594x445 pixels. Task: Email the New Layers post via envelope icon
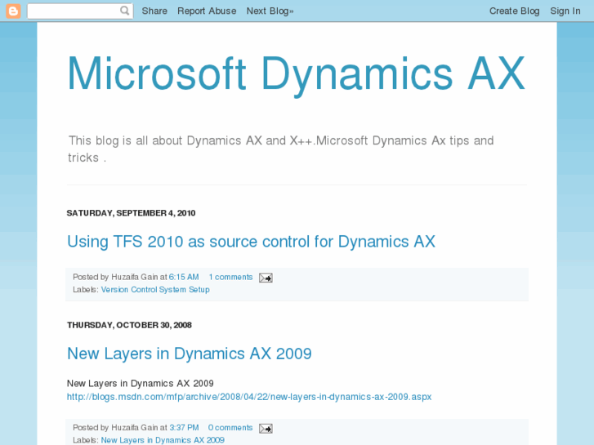click(x=266, y=429)
